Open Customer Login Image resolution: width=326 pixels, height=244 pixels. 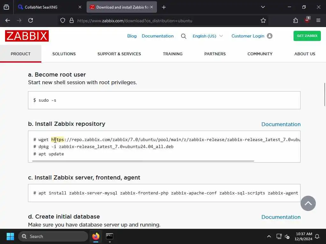tap(248, 36)
